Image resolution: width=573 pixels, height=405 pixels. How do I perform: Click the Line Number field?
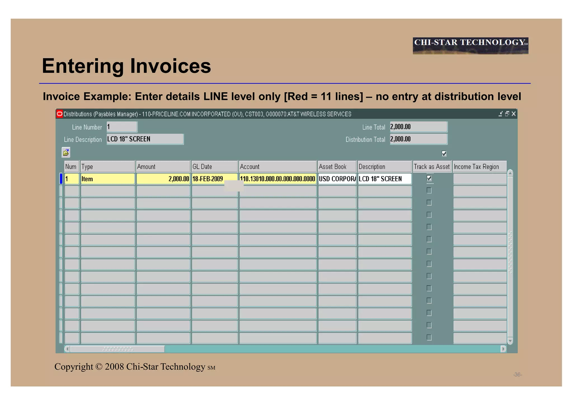[122, 127]
